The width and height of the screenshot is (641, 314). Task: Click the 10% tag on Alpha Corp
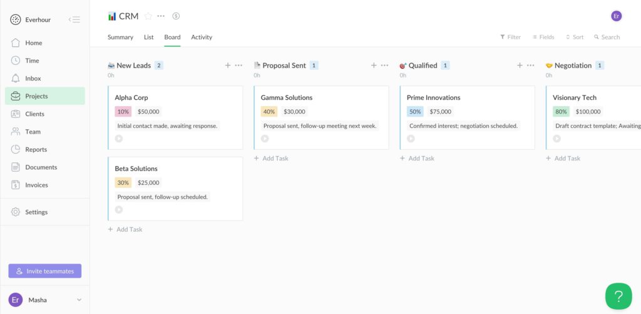click(123, 111)
